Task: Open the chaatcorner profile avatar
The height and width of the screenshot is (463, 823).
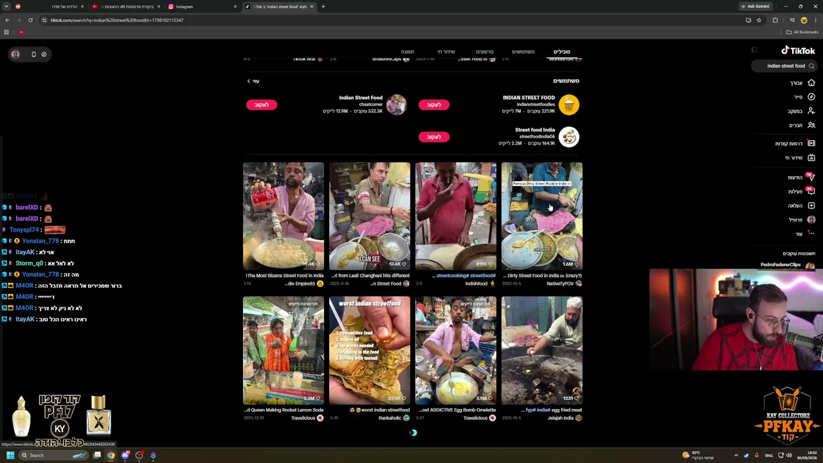Action: coord(397,105)
